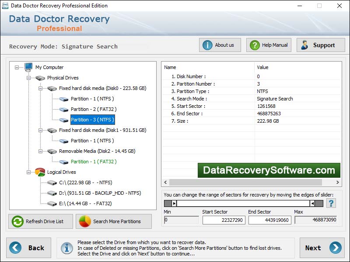This screenshot has height=262, width=350.
Task: Click the blue Back arrow icon
Action: point(15,248)
